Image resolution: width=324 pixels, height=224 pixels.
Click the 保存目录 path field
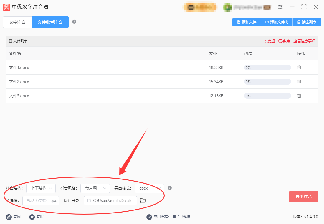coord(110,201)
